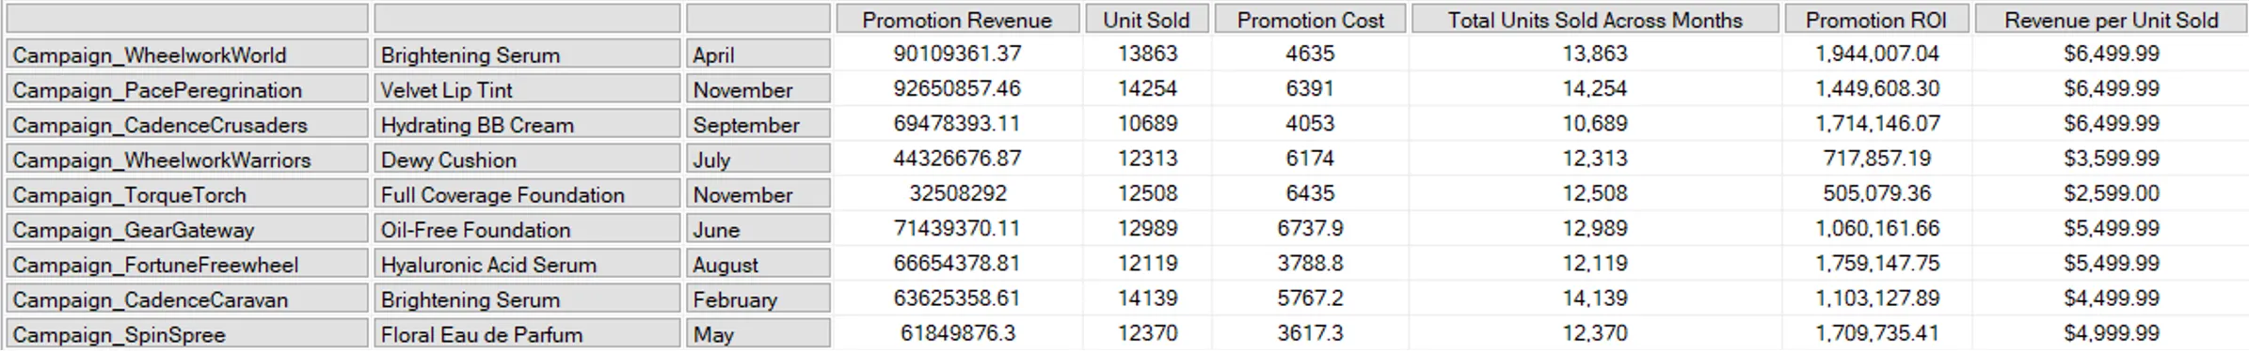
Task: Click revenue value 44326676.87
Action: (957, 158)
